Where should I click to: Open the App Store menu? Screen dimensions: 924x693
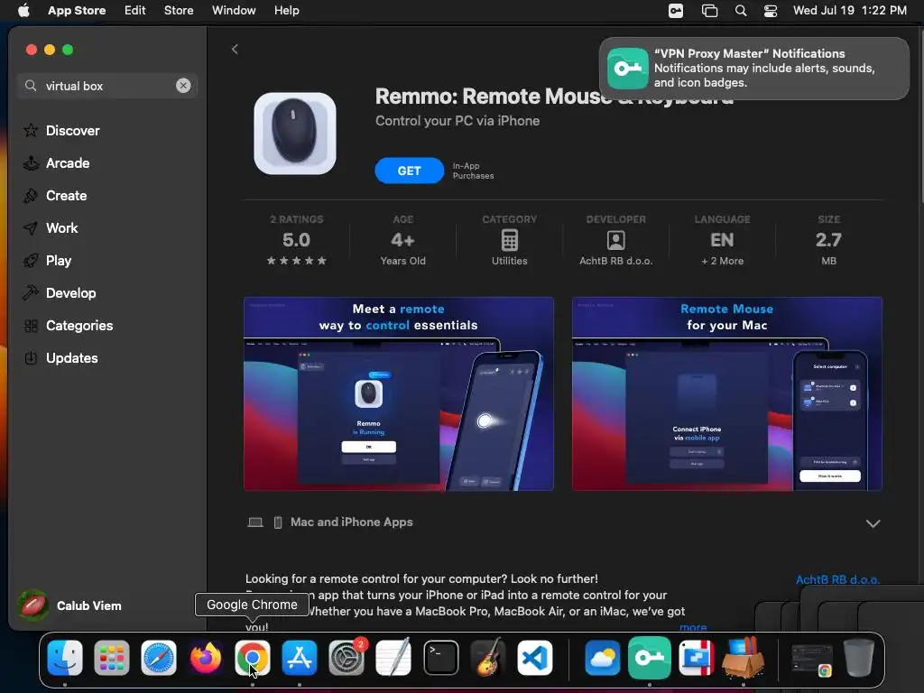77,11
